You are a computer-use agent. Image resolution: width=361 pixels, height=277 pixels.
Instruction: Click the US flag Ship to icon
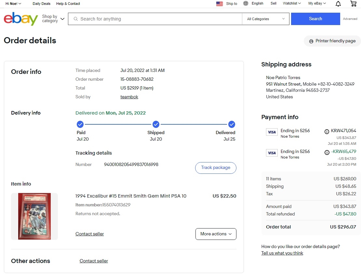pyautogui.click(x=220, y=4)
